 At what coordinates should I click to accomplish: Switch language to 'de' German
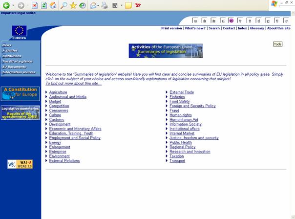tap(213, 21)
